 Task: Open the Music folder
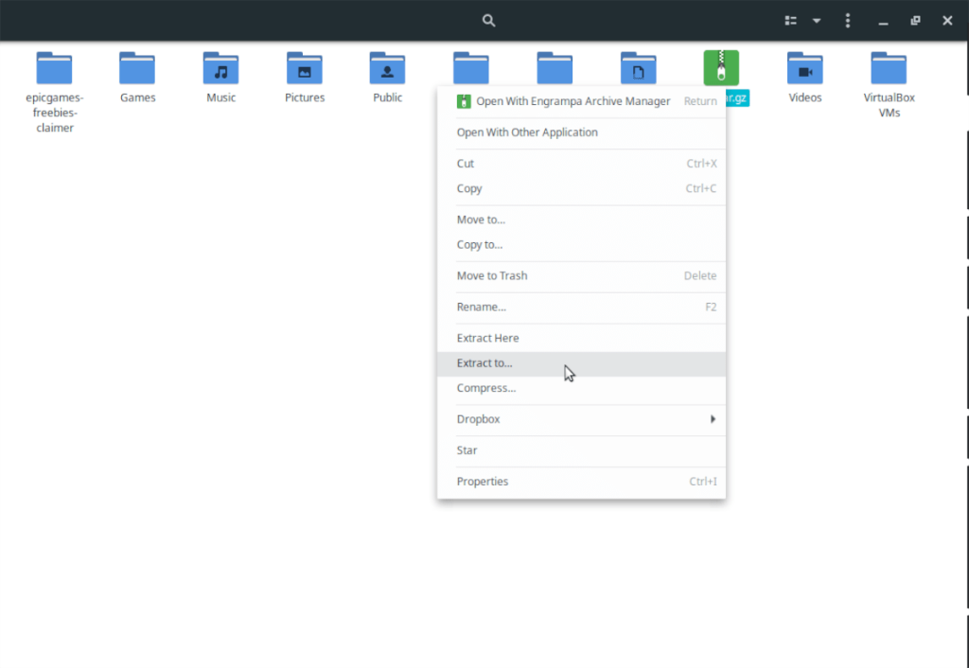point(220,69)
